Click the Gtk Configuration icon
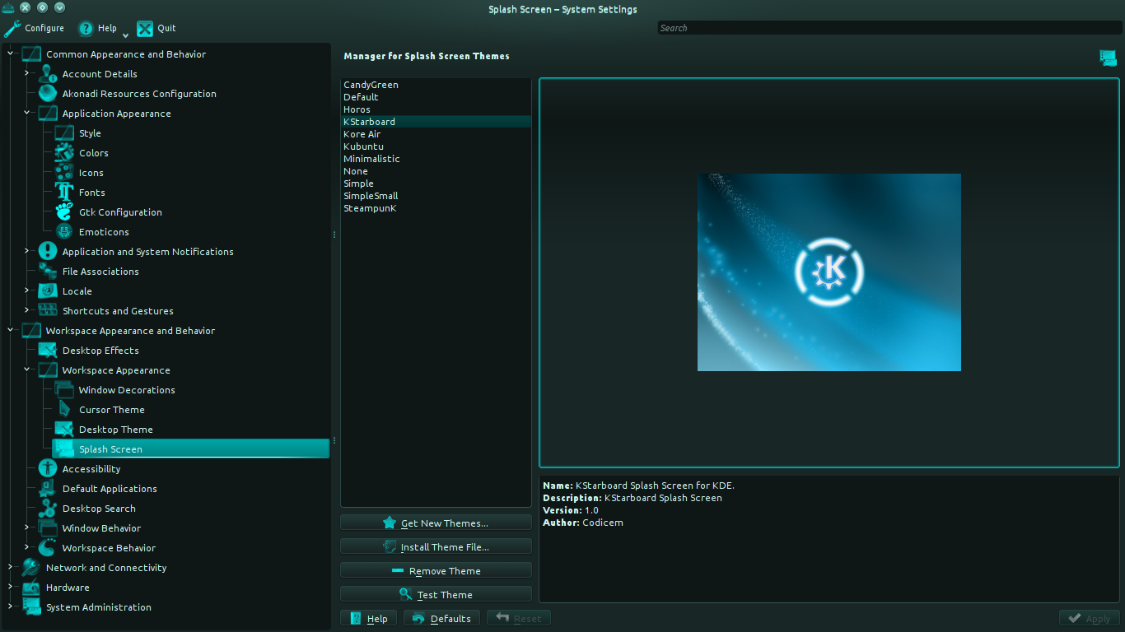 64,212
